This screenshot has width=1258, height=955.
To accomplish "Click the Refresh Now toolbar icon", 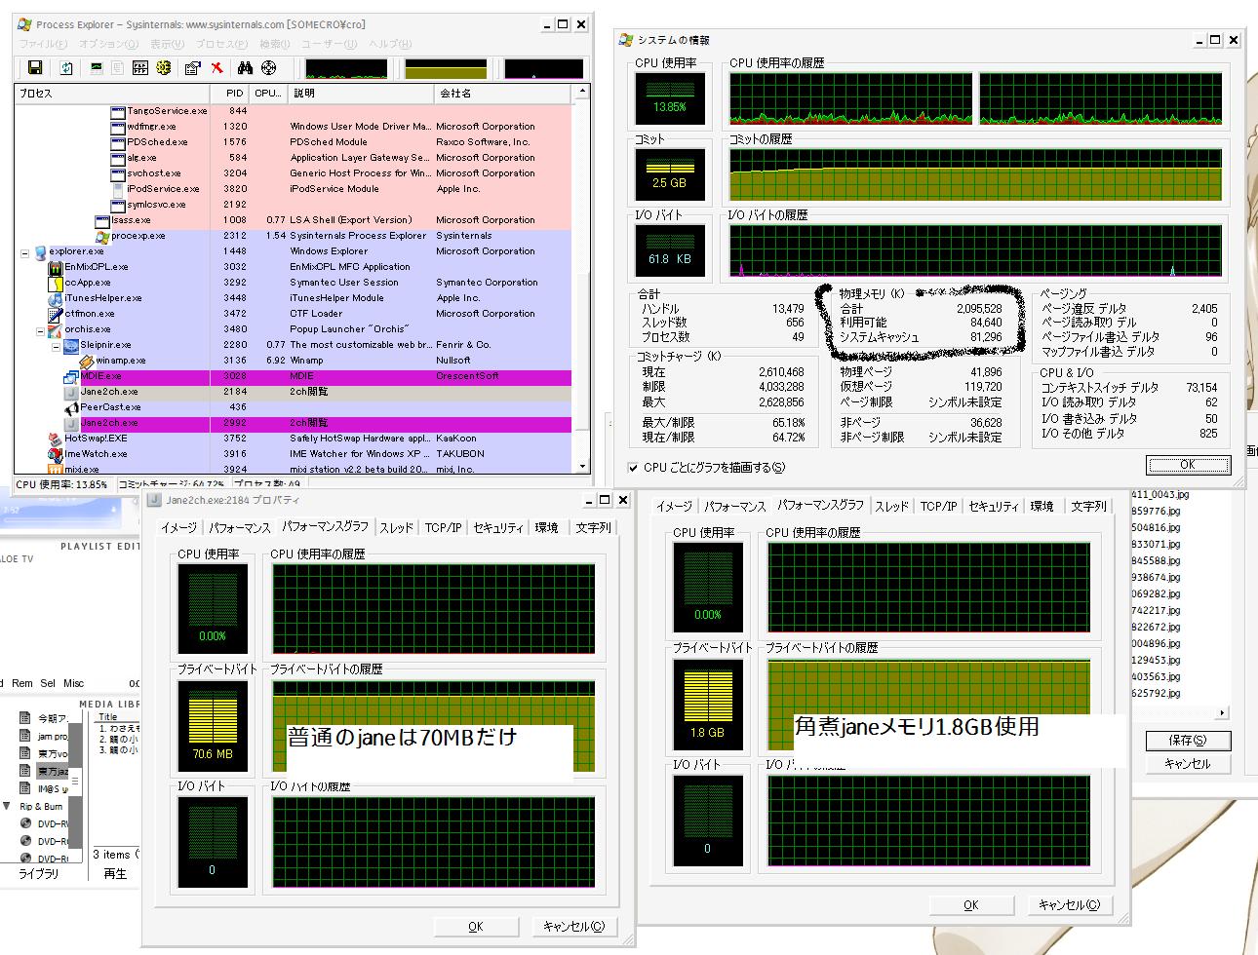I will (x=66, y=67).
